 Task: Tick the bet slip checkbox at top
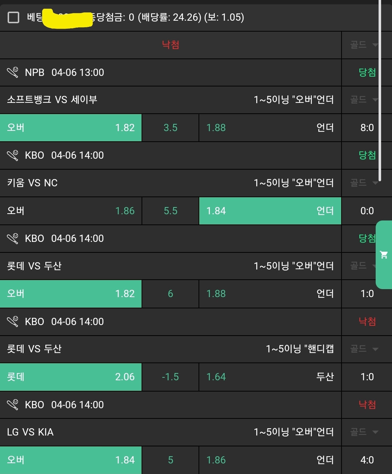point(13,17)
